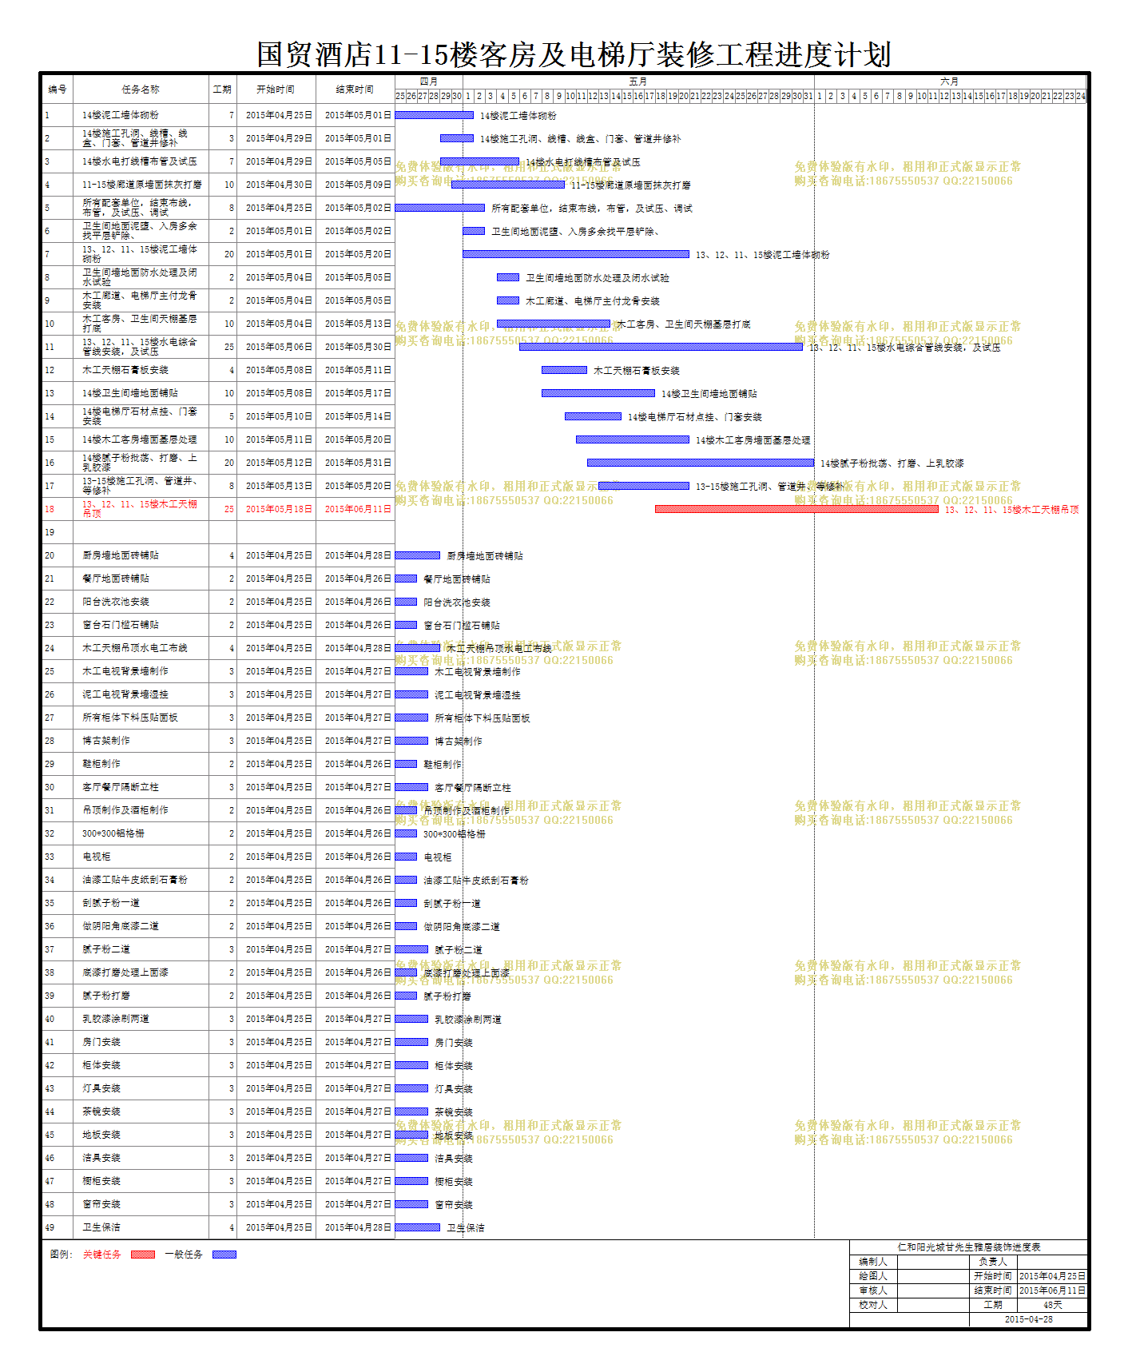
Task: Click the task name cell 灯具安装 in row 43
Action: 141,1088
